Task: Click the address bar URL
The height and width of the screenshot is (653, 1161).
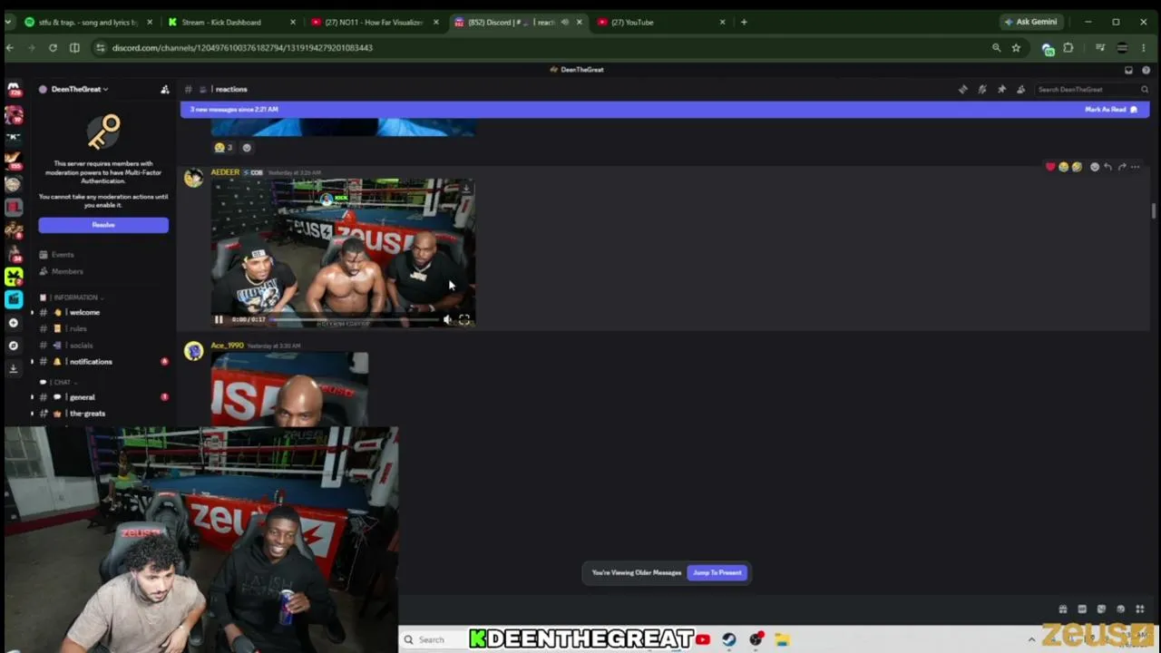Action: (x=242, y=48)
